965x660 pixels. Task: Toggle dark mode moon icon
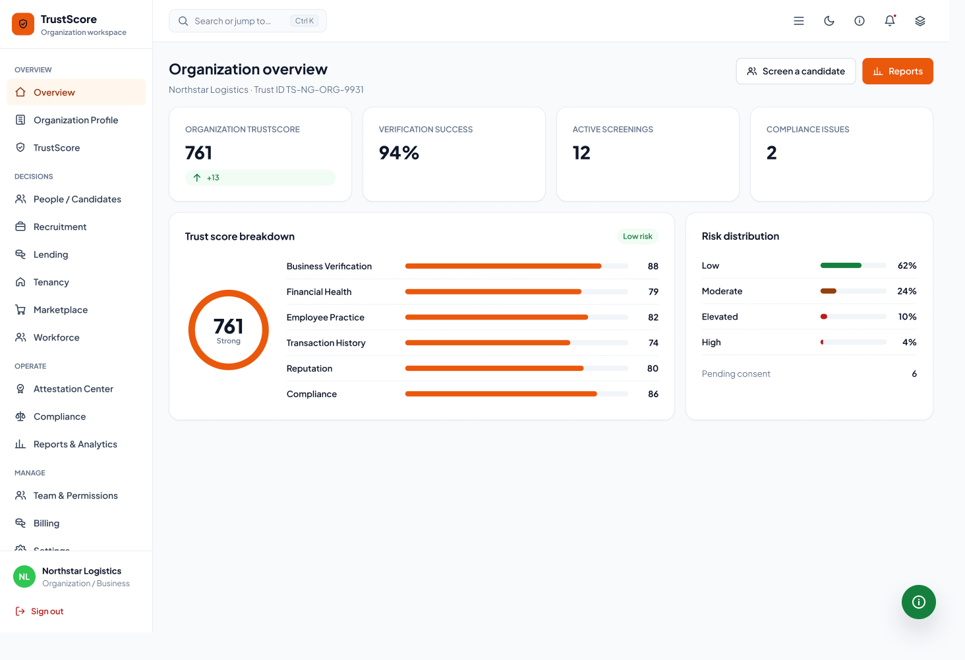(829, 21)
